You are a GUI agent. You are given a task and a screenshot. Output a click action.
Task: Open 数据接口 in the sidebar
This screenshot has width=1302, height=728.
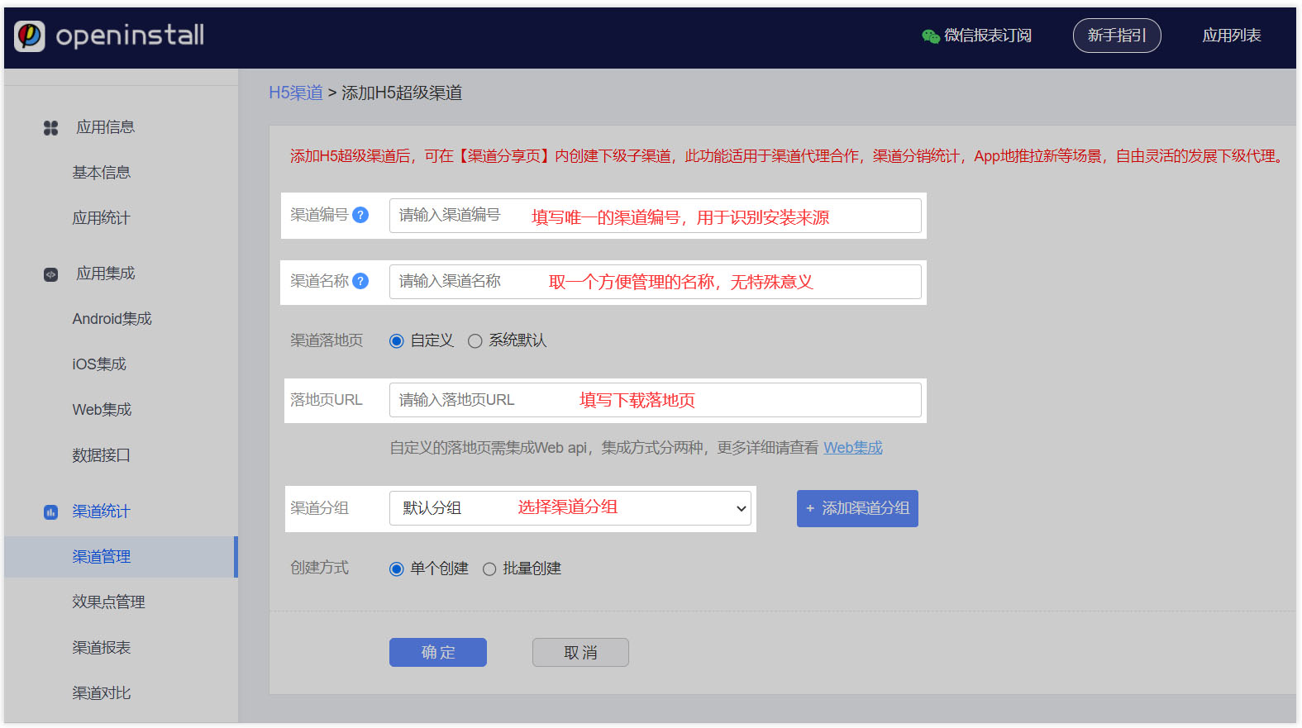coord(101,455)
